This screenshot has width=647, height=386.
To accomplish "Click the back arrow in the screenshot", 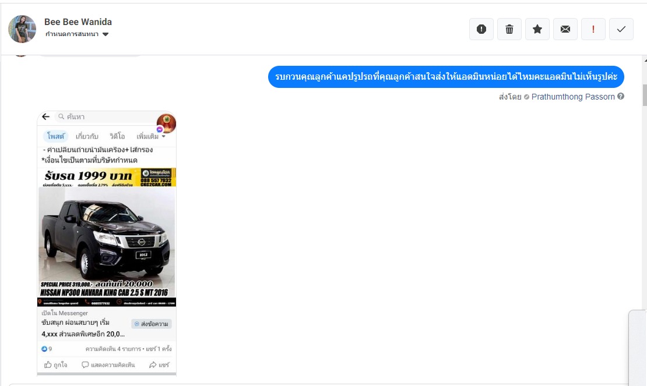I will pyautogui.click(x=46, y=116).
